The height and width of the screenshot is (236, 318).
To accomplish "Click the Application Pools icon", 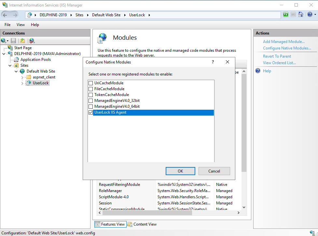I will click(16, 59).
